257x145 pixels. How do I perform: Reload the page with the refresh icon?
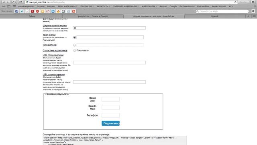point(235,2)
